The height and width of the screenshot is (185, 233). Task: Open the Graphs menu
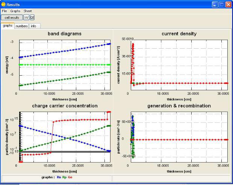click(15, 11)
